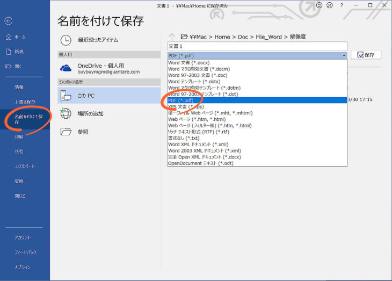The height and width of the screenshot is (281, 392).
Task: Choose OpenDocument text (*.odt) format
Action: pyautogui.click(x=200, y=163)
